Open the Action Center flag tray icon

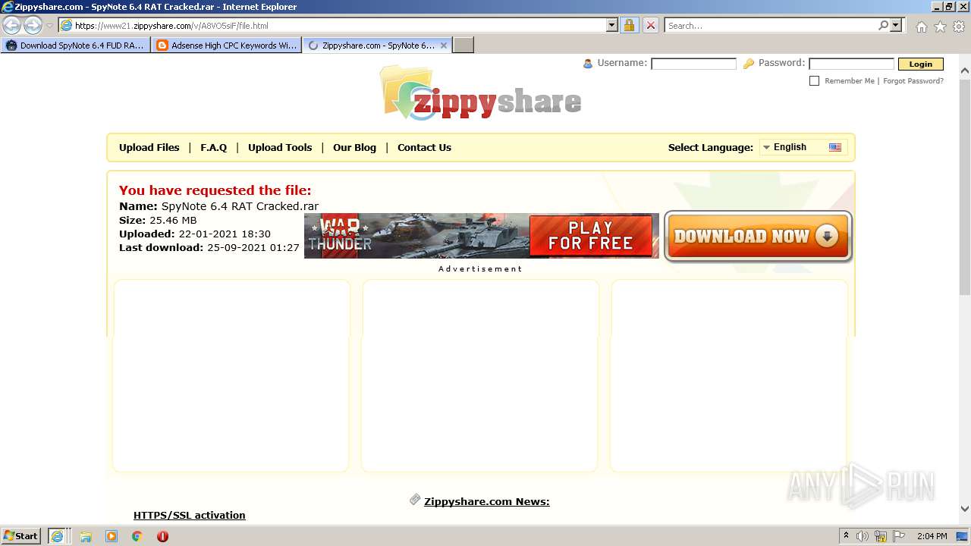coord(899,536)
